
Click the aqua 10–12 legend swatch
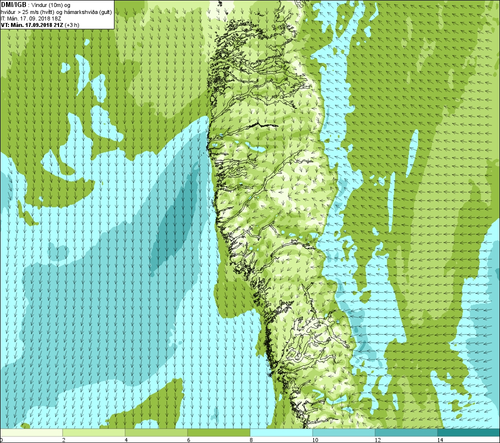[x=344, y=433]
